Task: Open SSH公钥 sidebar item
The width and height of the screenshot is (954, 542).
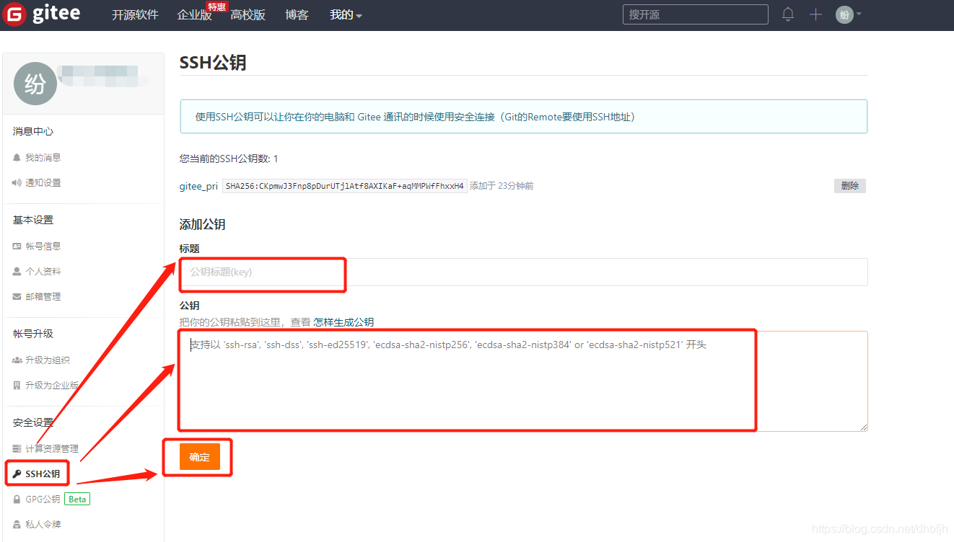Action: [43, 474]
